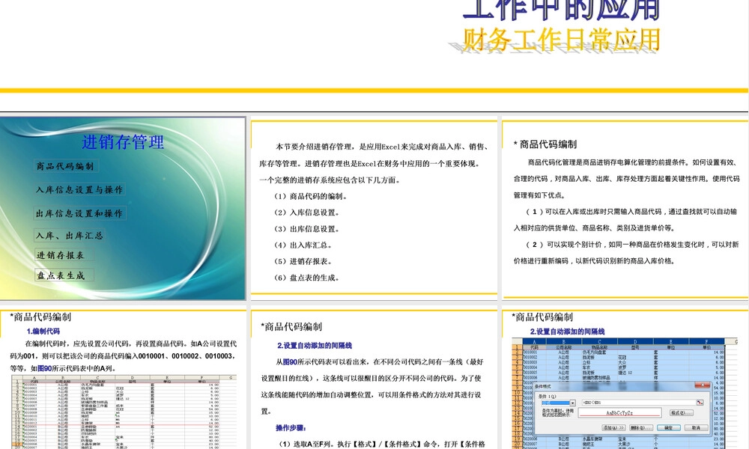
Task: Click the formula input field in the 条件格式 dialog image
Action: click(x=638, y=403)
